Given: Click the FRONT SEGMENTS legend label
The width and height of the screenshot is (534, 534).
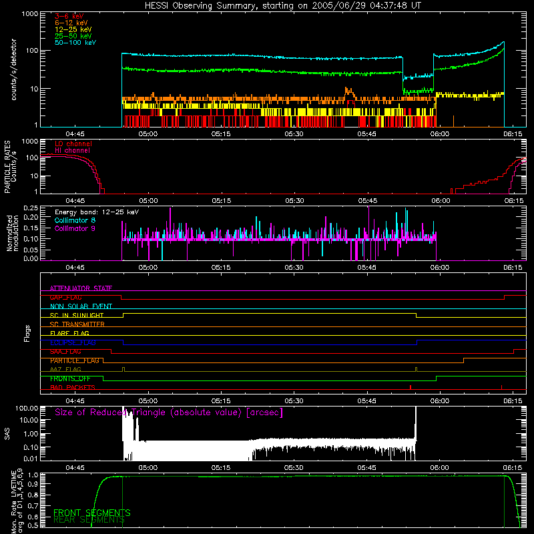Looking at the screenshot, I should (x=92, y=513).
